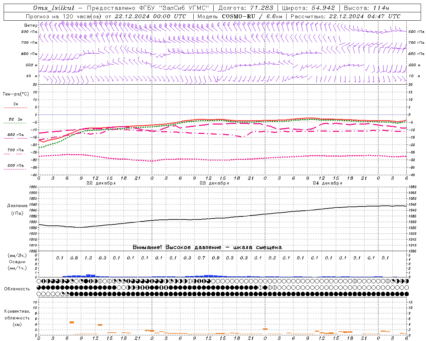Click the 0.2 precipitation value
This screenshot has width=426, height=341.
pyautogui.click(x=272, y=258)
